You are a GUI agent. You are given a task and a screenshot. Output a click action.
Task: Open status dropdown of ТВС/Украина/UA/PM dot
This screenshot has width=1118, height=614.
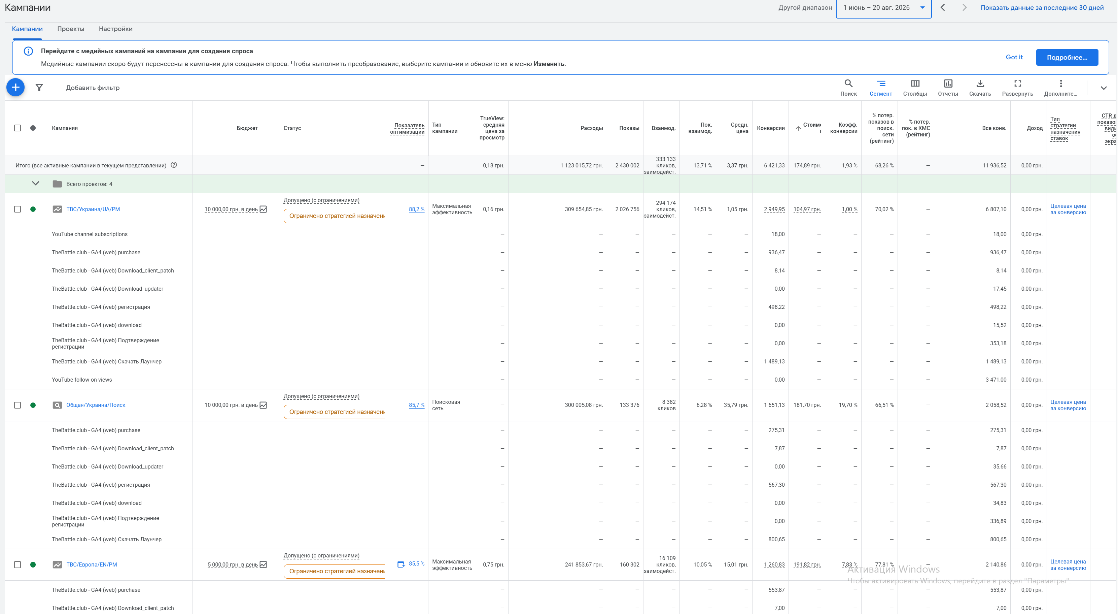point(33,209)
